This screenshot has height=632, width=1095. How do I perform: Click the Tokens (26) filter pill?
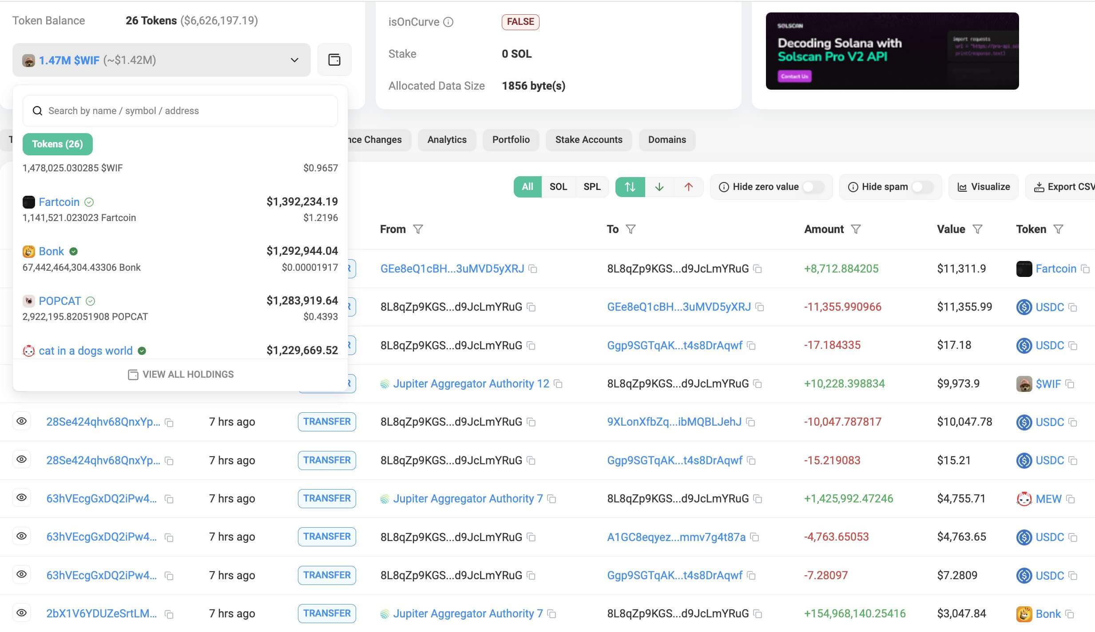coord(57,144)
